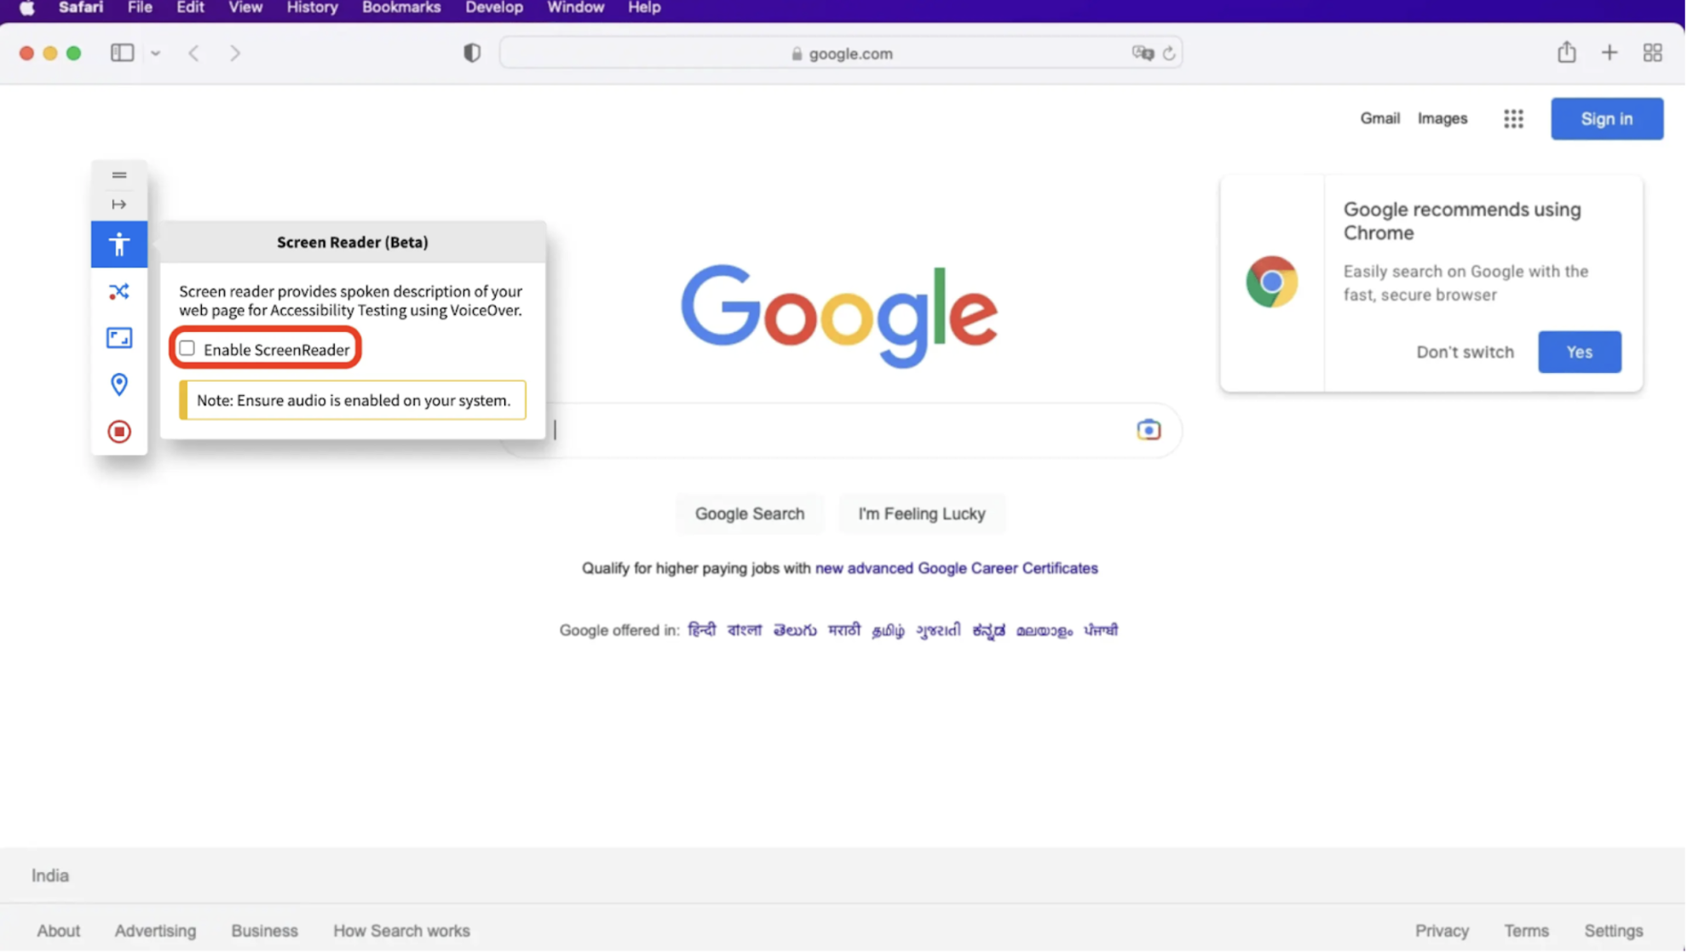Expand the Google apps grid menu

point(1513,118)
